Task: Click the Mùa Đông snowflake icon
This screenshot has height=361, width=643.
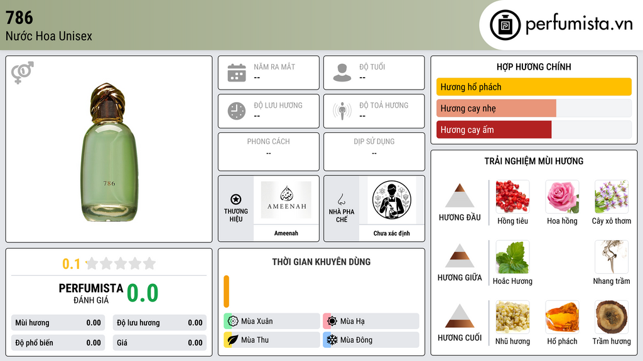Action: coord(332,340)
